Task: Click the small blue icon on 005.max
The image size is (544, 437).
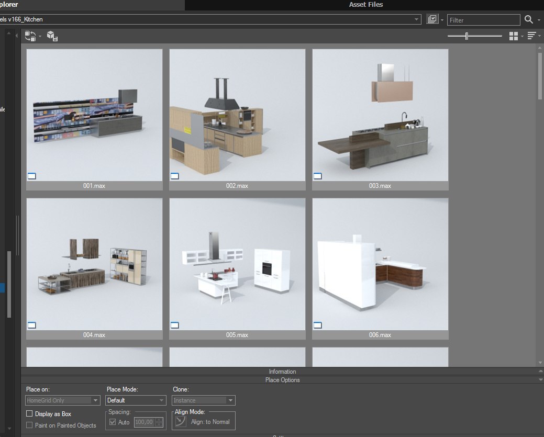Action: (x=174, y=325)
